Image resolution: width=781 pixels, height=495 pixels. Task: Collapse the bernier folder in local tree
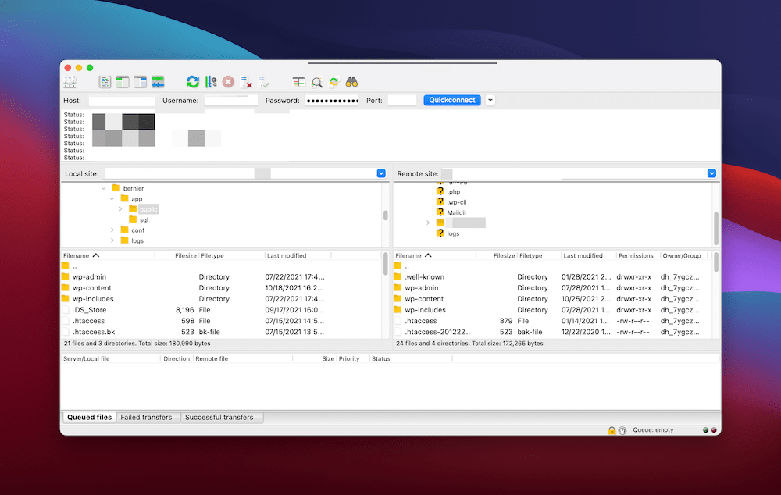click(x=104, y=188)
